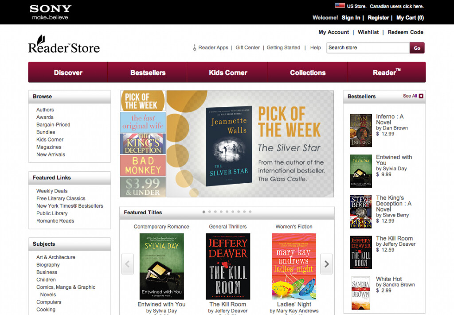Click the See All arrow icon
Screen dimensions: 454x315
point(421,96)
